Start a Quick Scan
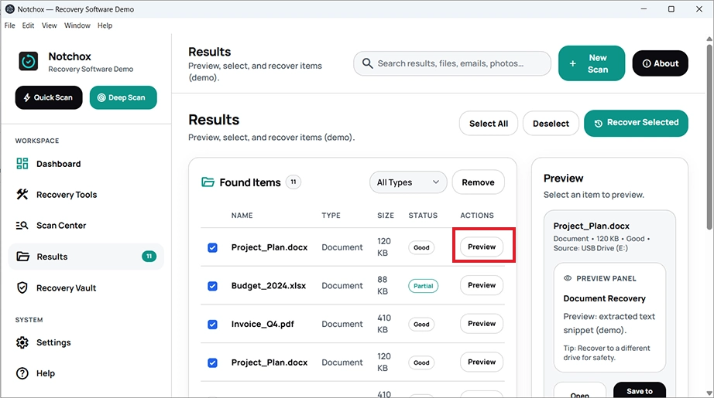This screenshot has height=398, width=714. coord(49,97)
